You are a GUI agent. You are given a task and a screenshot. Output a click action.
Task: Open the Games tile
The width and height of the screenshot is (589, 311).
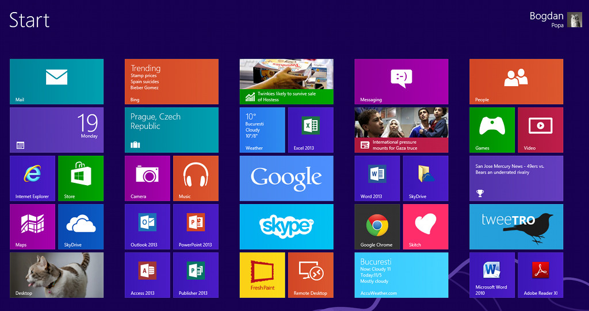click(492, 130)
